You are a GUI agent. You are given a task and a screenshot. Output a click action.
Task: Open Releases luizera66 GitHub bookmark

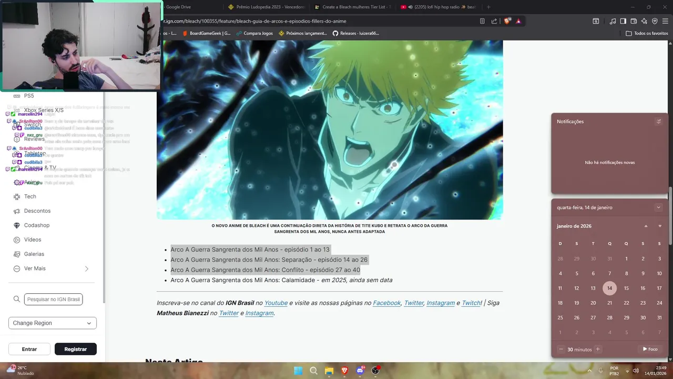pos(355,33)
